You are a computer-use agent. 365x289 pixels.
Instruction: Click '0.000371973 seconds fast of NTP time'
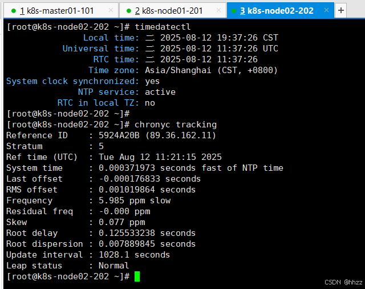(191, 168)
